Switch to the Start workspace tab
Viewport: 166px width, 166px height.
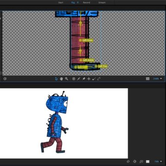pyautogui.click(x=61, y=3)
